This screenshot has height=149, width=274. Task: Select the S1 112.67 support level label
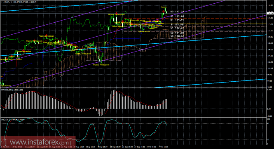(x=177, y=28)
